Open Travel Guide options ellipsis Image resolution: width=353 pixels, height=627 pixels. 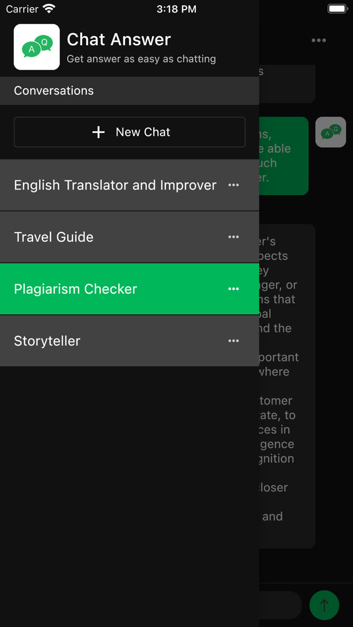(233, 237)
